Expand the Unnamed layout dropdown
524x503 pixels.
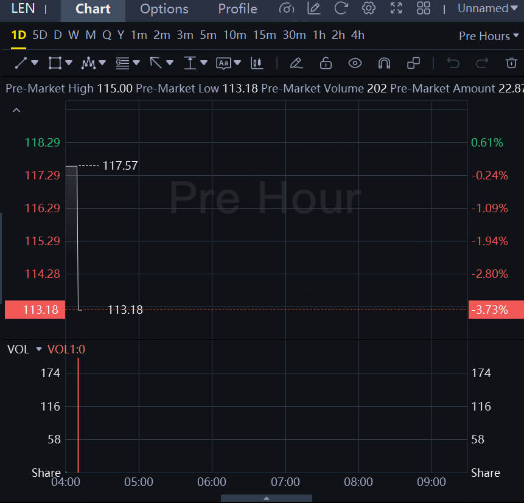click(487, 9)
